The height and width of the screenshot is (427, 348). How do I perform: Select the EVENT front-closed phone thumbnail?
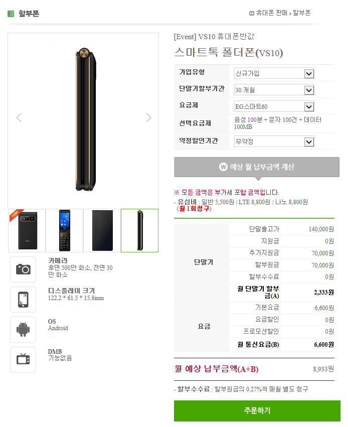tap(27, 230)
